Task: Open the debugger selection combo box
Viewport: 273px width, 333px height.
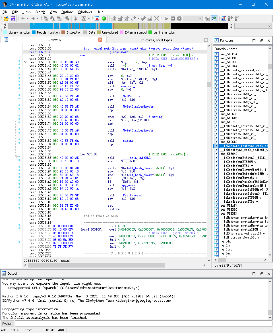Action: tap(193, 18)
